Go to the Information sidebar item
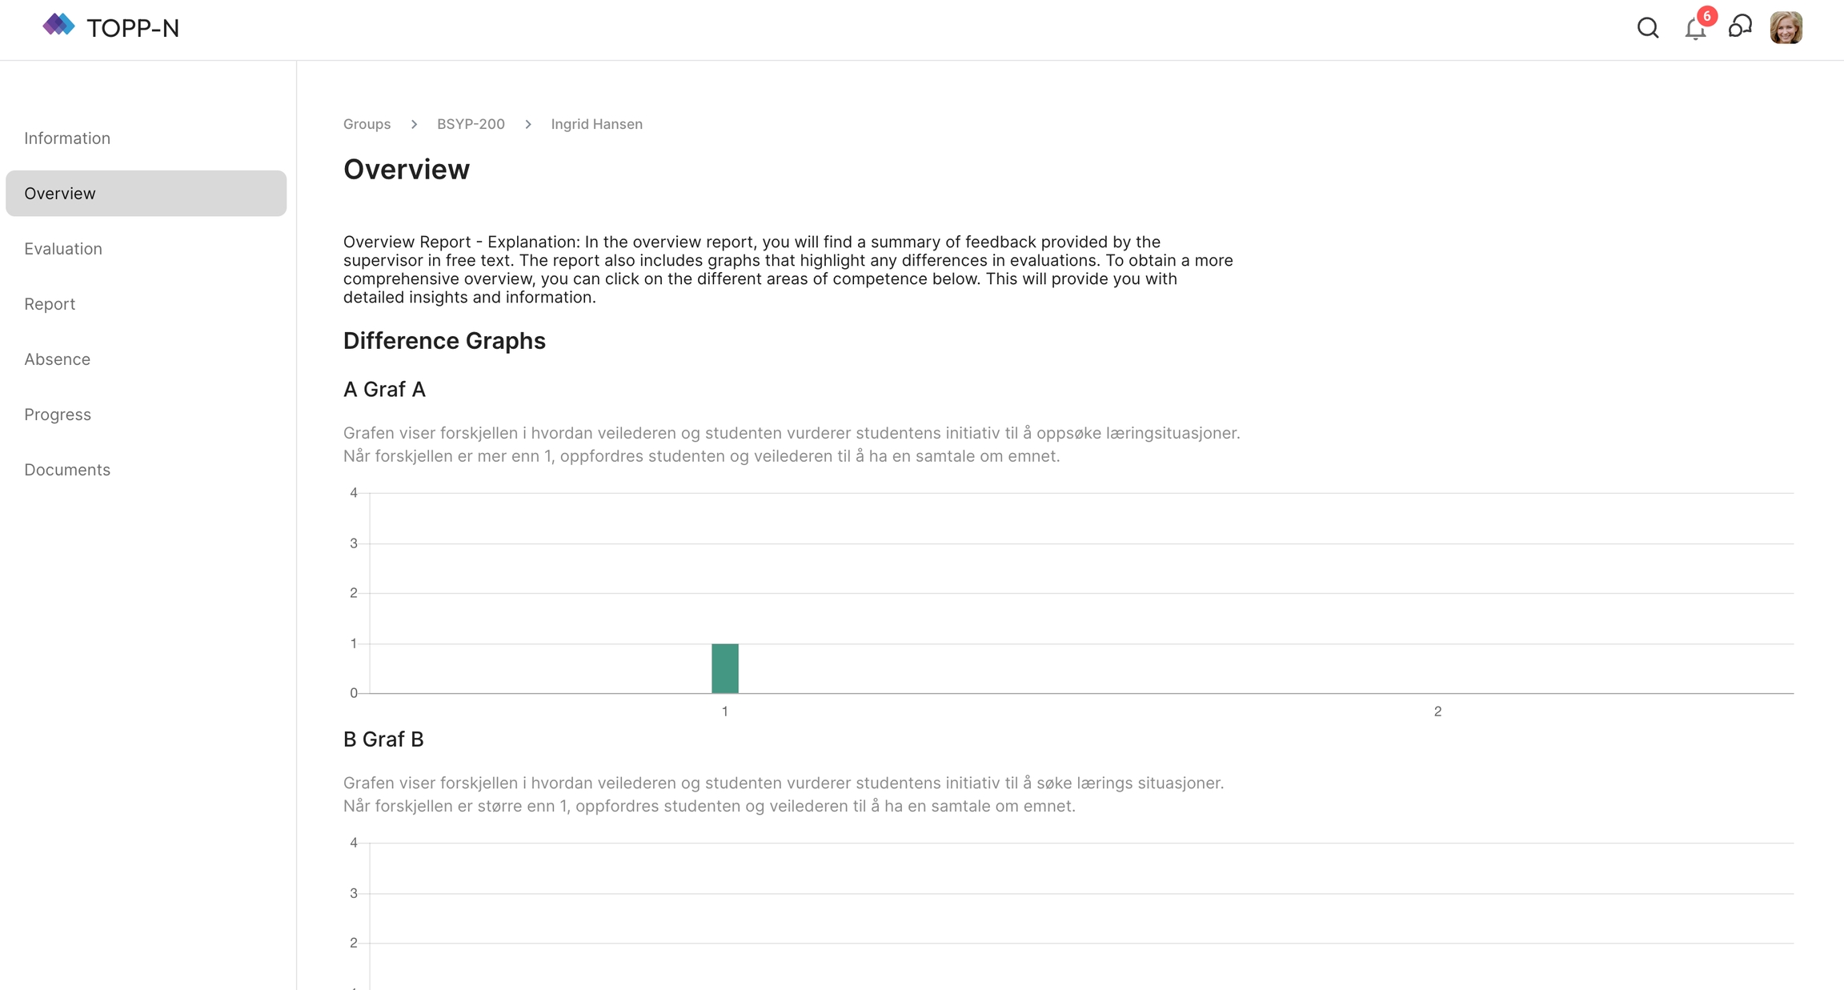The width and height of the screenshot is (1844, 990). click(x=67, y=138)
